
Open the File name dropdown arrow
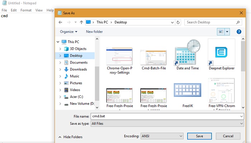pyautogui.click(x=241, y=116)
